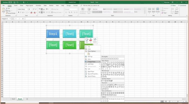Switch to Sheet1 tab

pyautogui.click(x=13, y=99)
